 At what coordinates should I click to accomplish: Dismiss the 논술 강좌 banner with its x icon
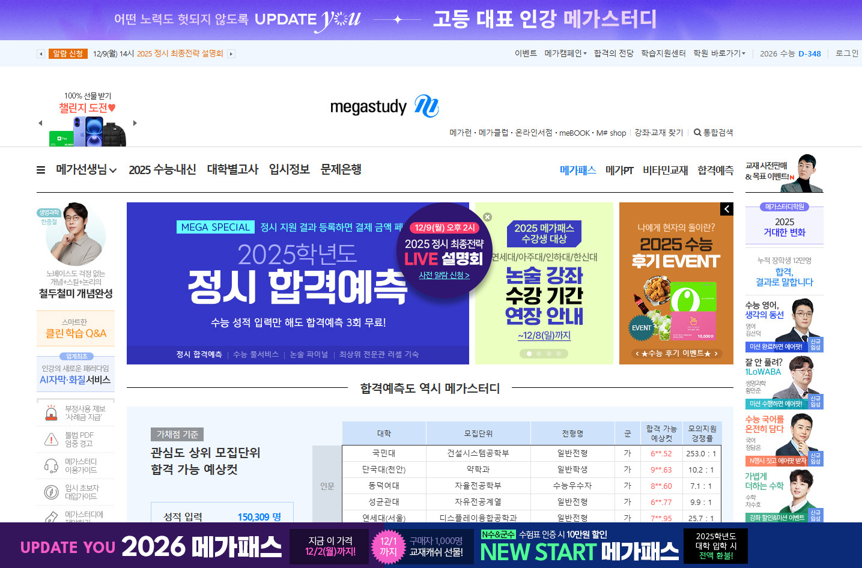click(x=488, y=217)
